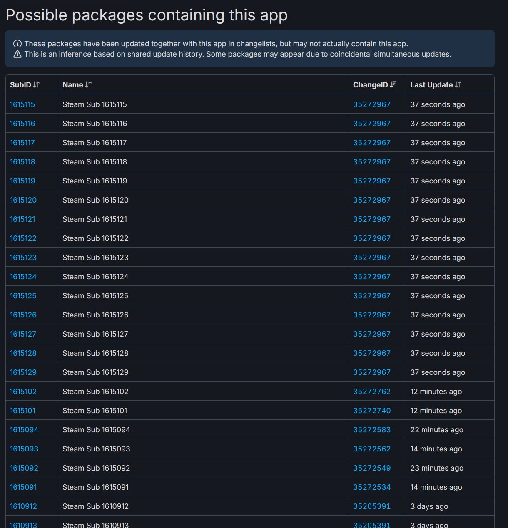The height and width of the screenshot is (528, 508).
Task: Open SubID 1615122 link
Action: 23,238
